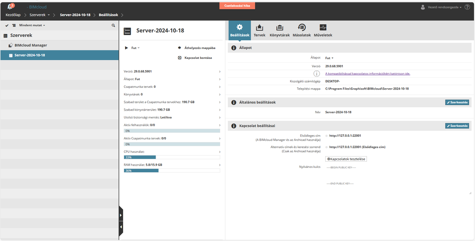This screenshot has height=241, width=475.
Task: Switch to the Másolatok tab
Action: pos(302,30)
